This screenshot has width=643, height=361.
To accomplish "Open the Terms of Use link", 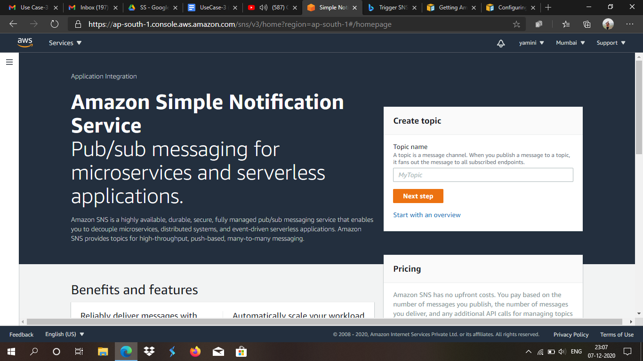I will (617, 335).
